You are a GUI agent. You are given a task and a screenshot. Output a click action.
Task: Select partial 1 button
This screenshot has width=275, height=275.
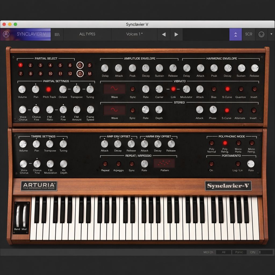20,65
